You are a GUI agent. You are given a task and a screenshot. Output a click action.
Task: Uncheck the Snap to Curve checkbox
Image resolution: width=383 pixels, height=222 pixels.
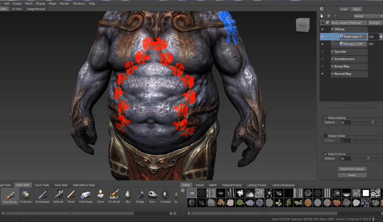[x=326, y=154]
